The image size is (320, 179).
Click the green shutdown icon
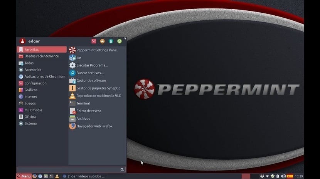click(120, 41)
